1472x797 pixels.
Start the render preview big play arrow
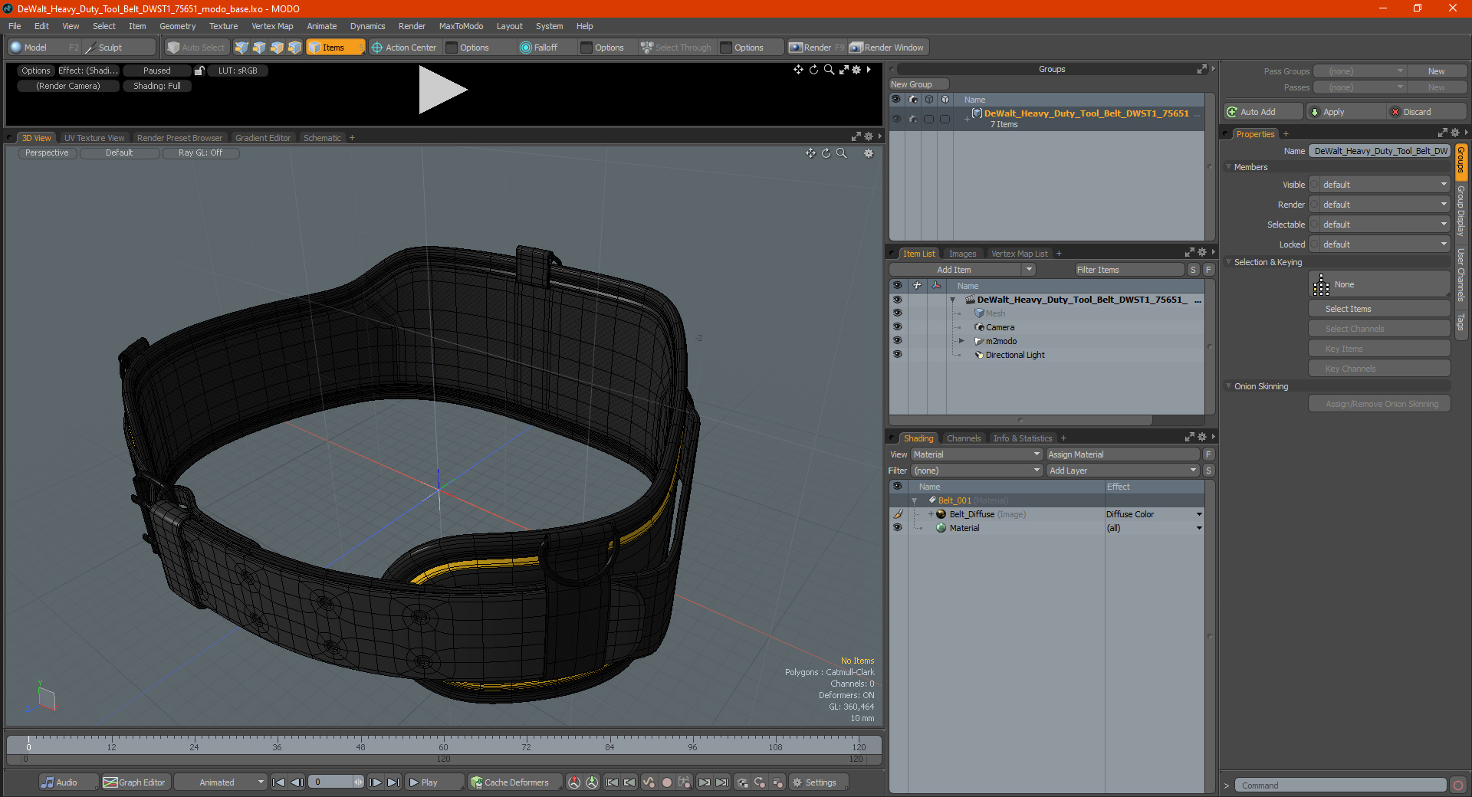tap(442, 90)
